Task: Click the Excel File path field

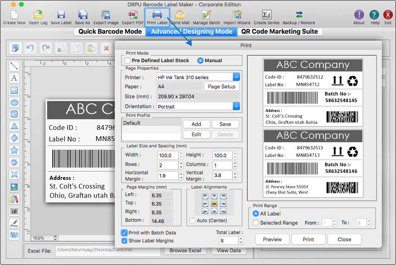Action: click(x=108, y=251)
